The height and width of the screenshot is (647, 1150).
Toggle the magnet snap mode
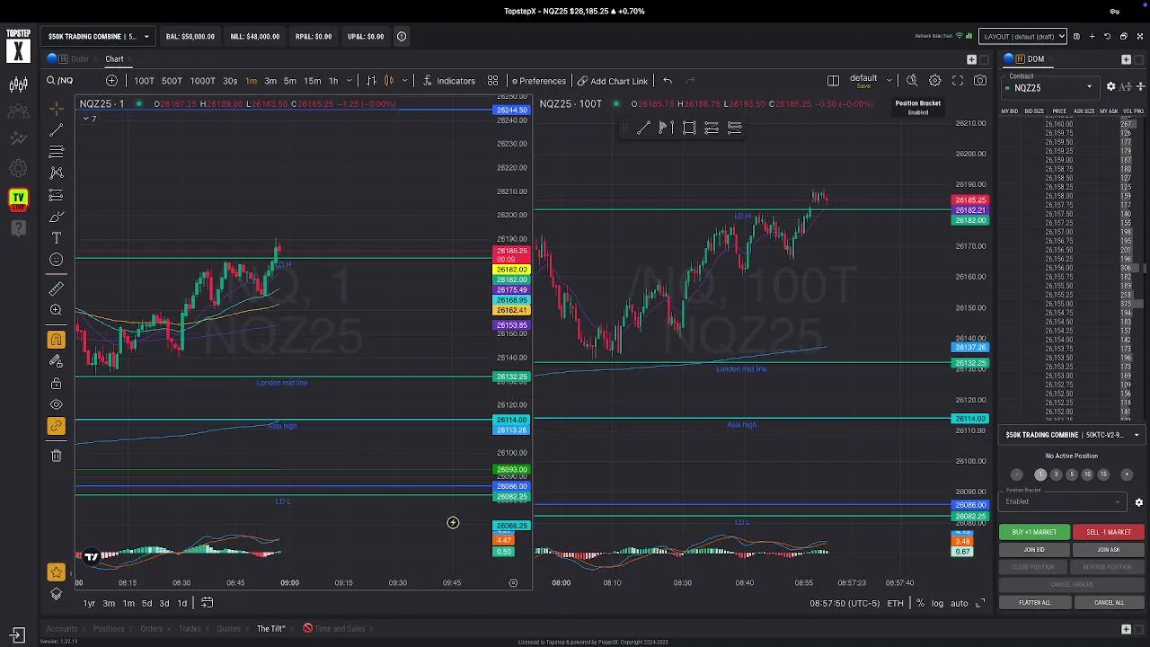[x=56, y=340]
